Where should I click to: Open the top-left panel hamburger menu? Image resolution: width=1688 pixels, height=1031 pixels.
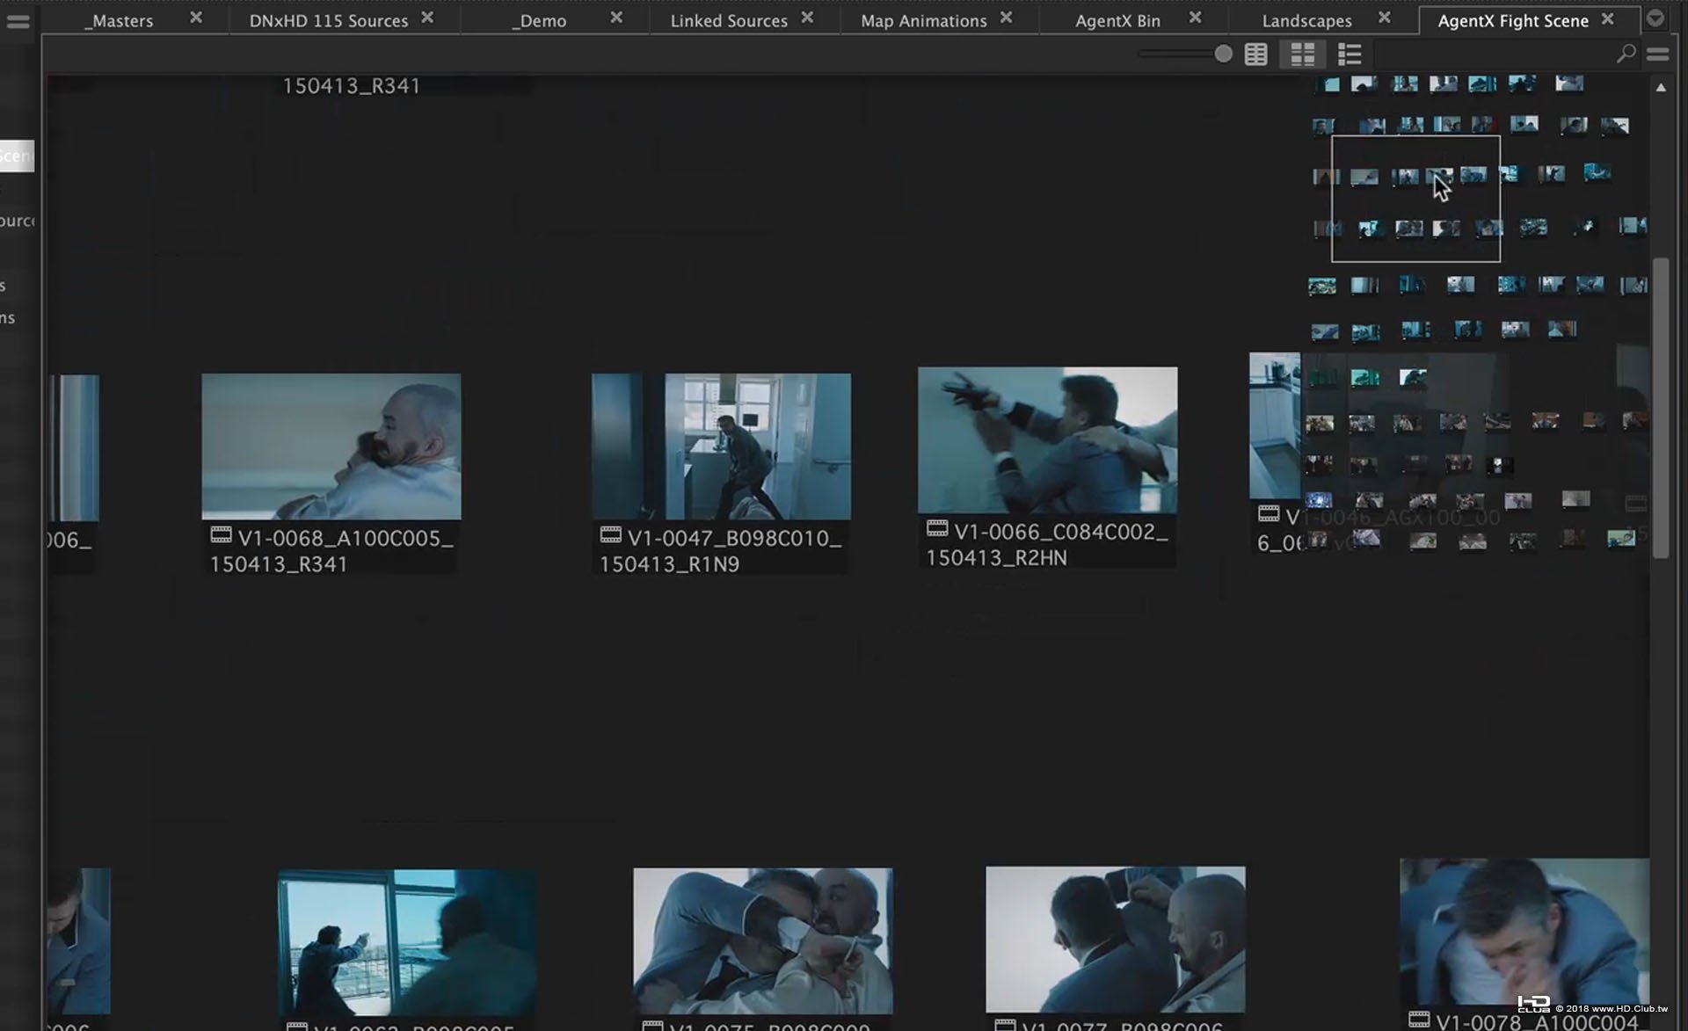(18, 21)
